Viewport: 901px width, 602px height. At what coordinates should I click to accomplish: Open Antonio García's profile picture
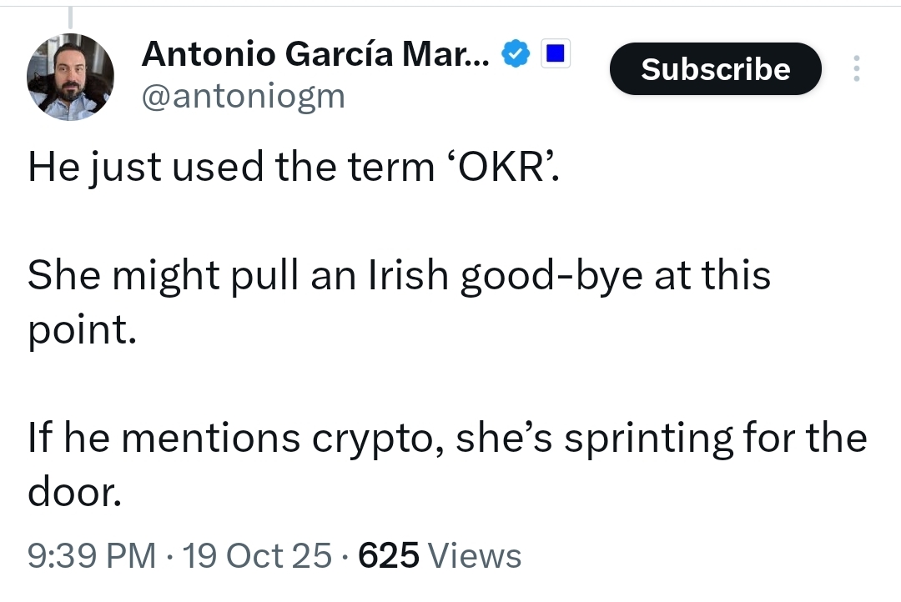(x=71, y=78)
